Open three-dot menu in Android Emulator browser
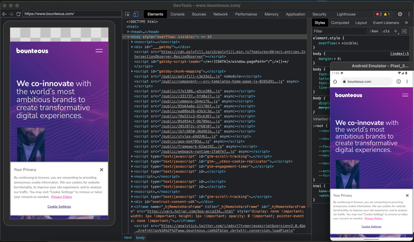Image resolution: width=414 pixels, height=242 pixels. pyautogui.click(x=407, y=81)
